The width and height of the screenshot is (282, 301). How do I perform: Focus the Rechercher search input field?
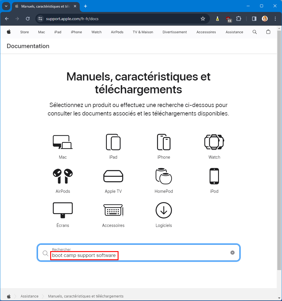139,252
